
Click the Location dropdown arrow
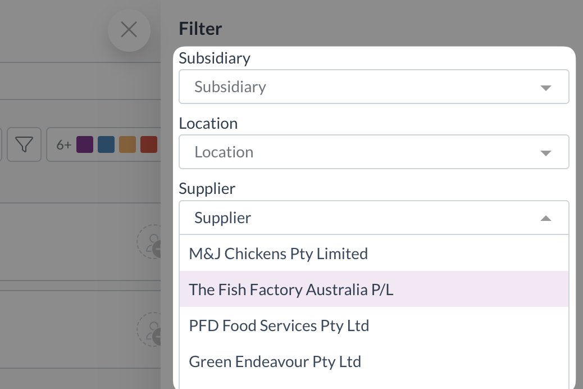click(545, 153)
